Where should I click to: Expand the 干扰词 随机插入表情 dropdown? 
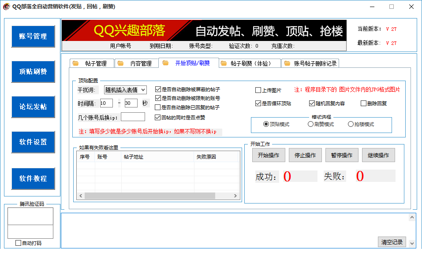(125, 90)
